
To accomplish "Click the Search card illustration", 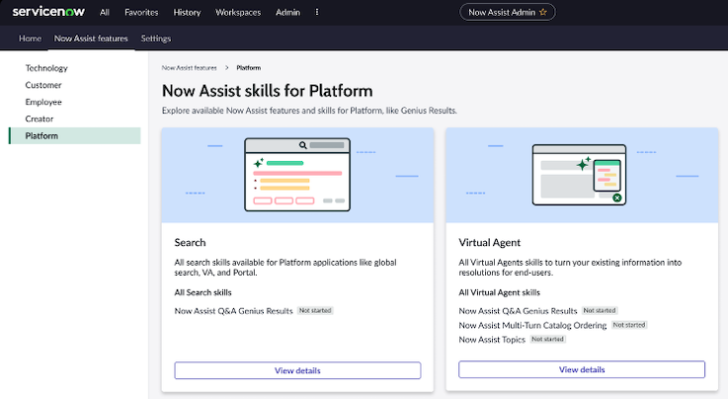I will (x=297, y=175).
